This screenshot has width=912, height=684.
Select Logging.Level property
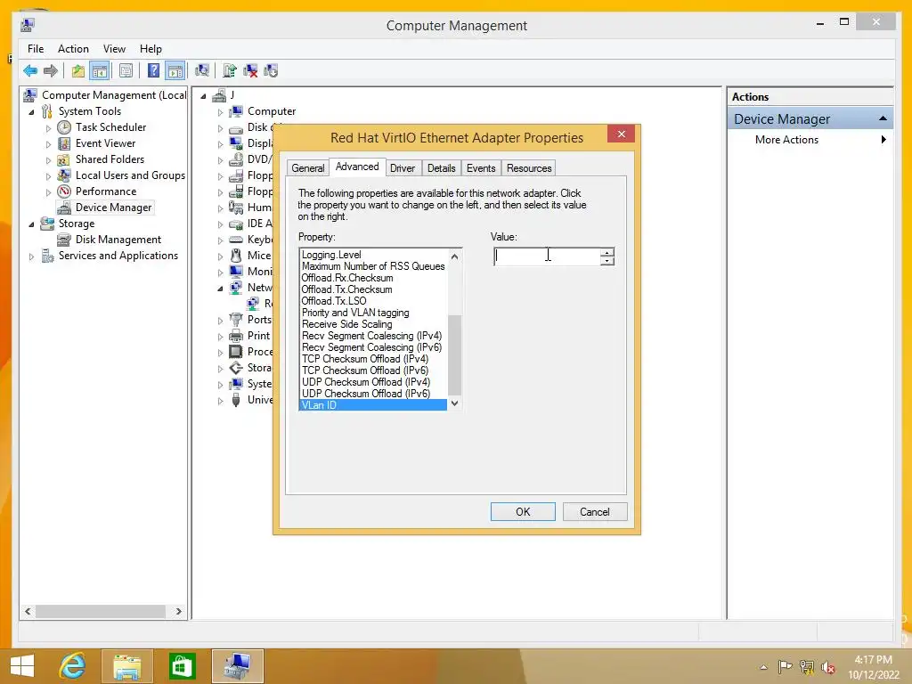[331, 255]
